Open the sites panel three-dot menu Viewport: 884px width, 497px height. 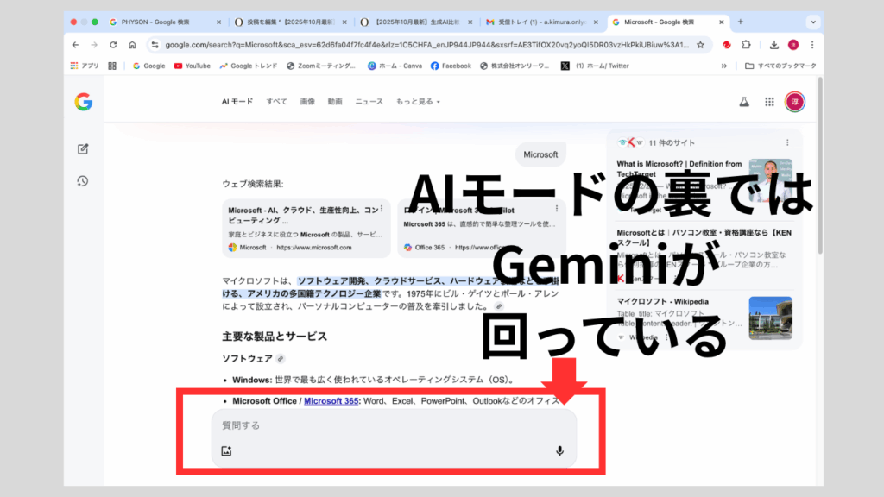[x=786, y=143]
